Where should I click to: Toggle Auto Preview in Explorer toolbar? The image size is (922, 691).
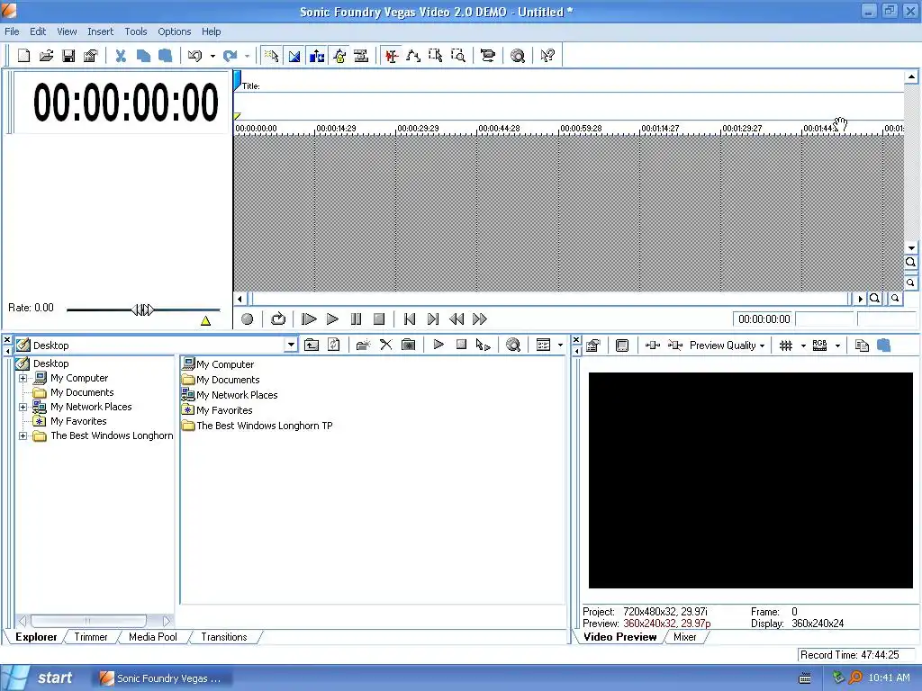[x=484, y=345]
